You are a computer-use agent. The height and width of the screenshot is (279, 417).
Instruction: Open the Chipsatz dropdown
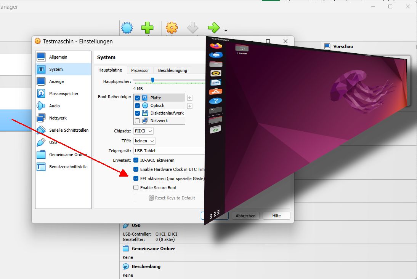(144, 131)
